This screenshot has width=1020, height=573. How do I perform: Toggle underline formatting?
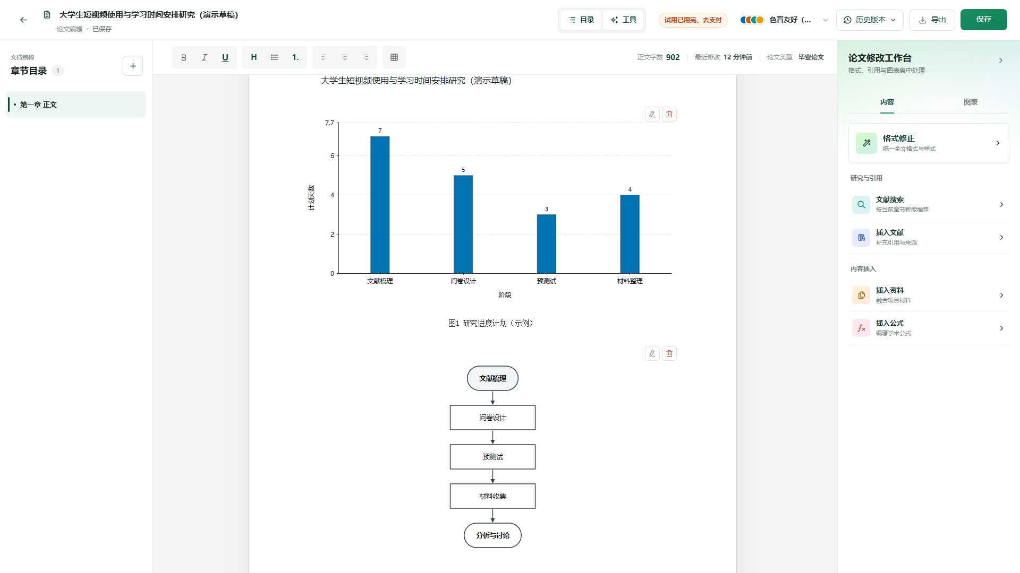click(x=225, y=57)
